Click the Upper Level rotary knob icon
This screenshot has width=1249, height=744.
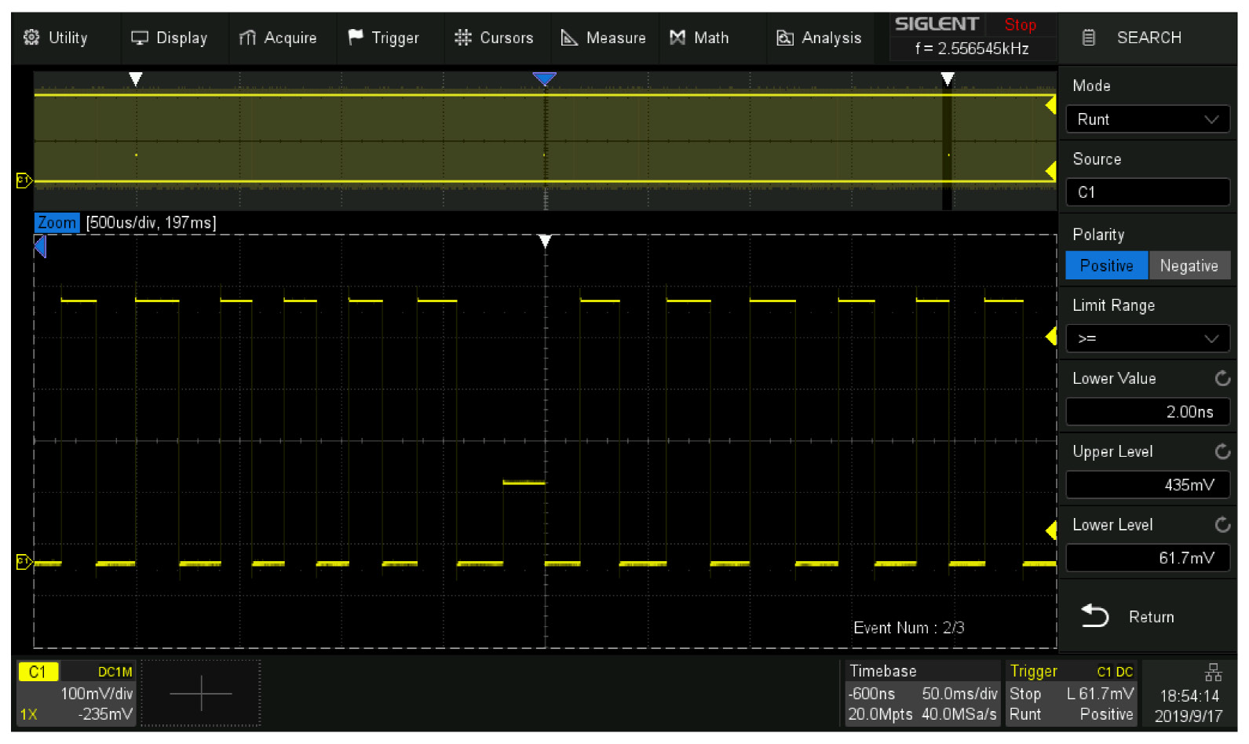pyautogui.click(x=1222, y=451)
